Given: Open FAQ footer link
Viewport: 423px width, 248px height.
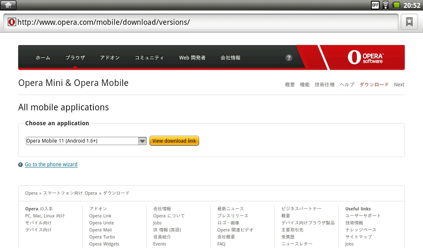Looking at the screenshot, I should pyautogui.click(x=221, y=244).
